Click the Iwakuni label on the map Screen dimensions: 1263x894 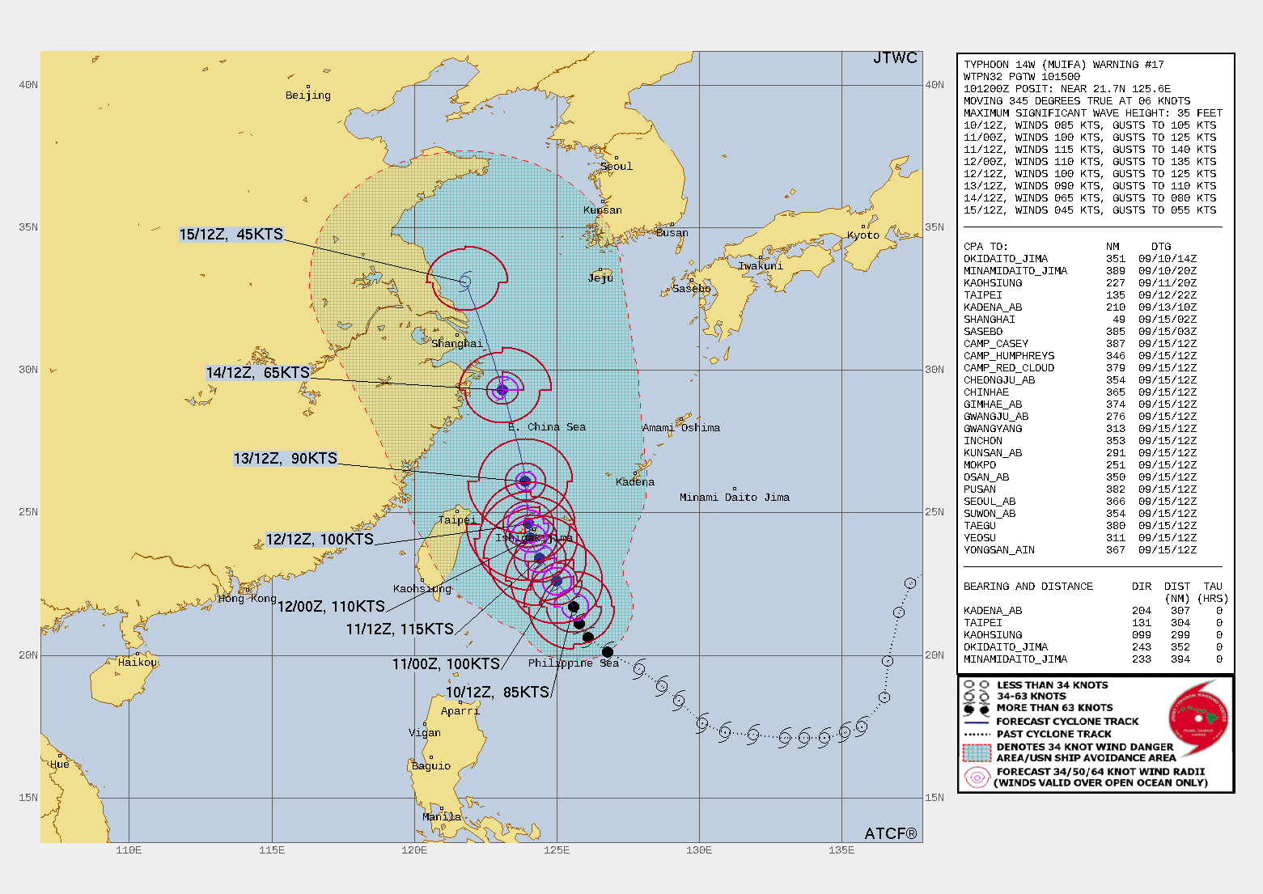[x=761, y=266]
